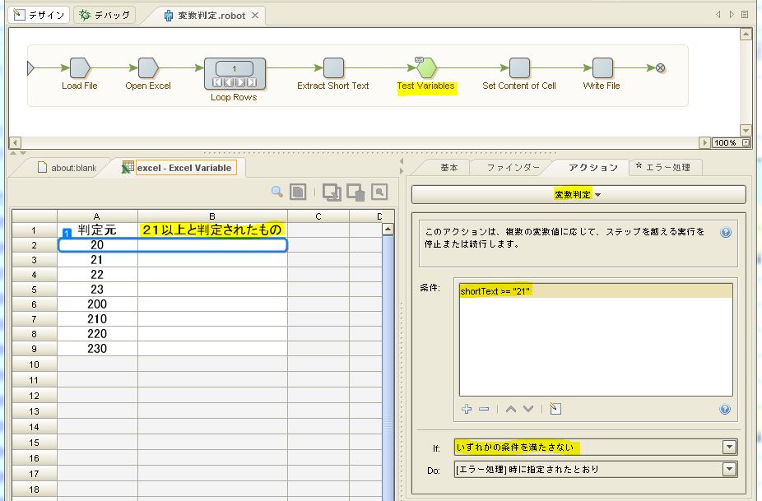Click the cell with value 20
The image size is (762, 501).
tap(97, 245)
